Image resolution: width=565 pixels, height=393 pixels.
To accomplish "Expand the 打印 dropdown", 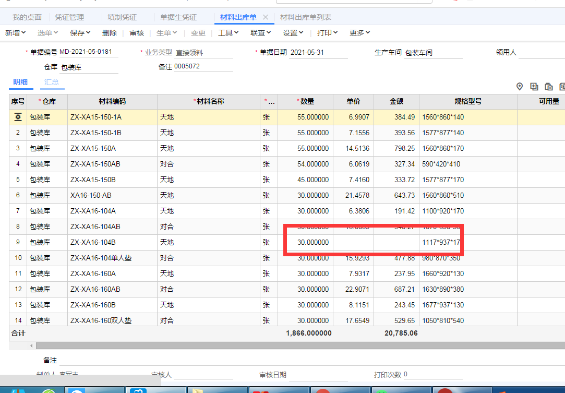I will [x=327, y=33].
